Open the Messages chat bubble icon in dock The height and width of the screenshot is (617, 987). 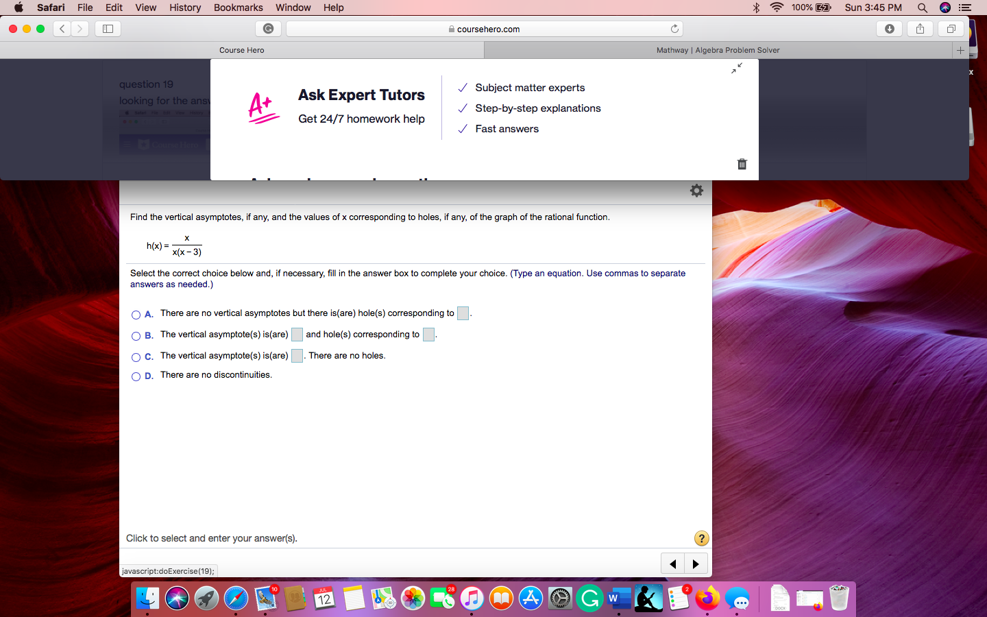tap(737, 598)
